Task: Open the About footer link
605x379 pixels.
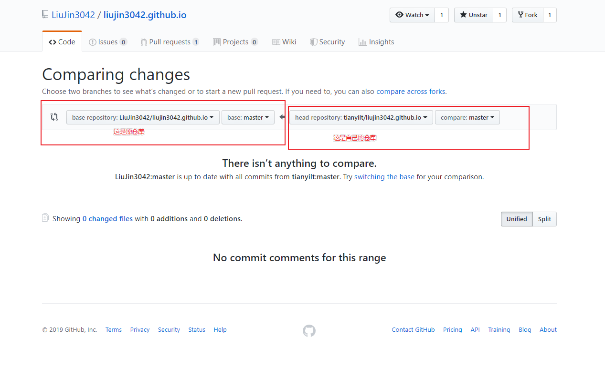Action: point(548,330)
